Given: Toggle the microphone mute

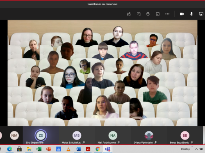Looking at the screenshot, I should coord(191,14).
